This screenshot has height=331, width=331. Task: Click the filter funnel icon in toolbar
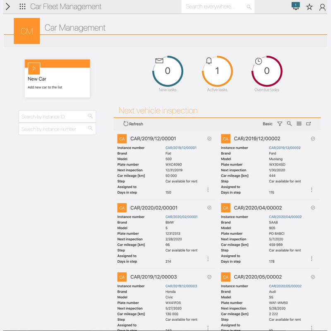[280, 124]
